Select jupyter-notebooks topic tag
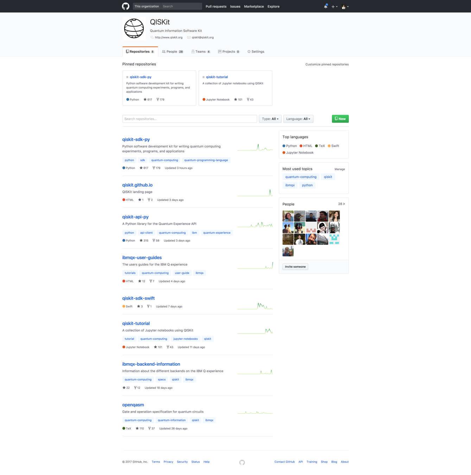 click(x=185, y=339)
